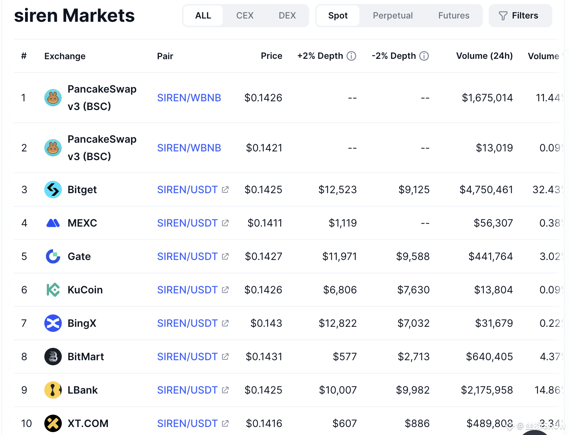Open the Filters dropdown
This screenshot has width=569, height=435.
point(520,16)
